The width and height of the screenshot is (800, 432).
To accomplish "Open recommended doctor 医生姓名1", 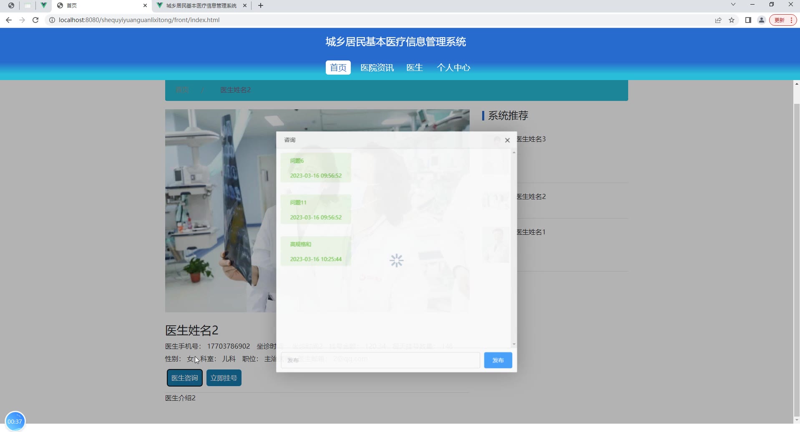I will click(x=531, y=232).
